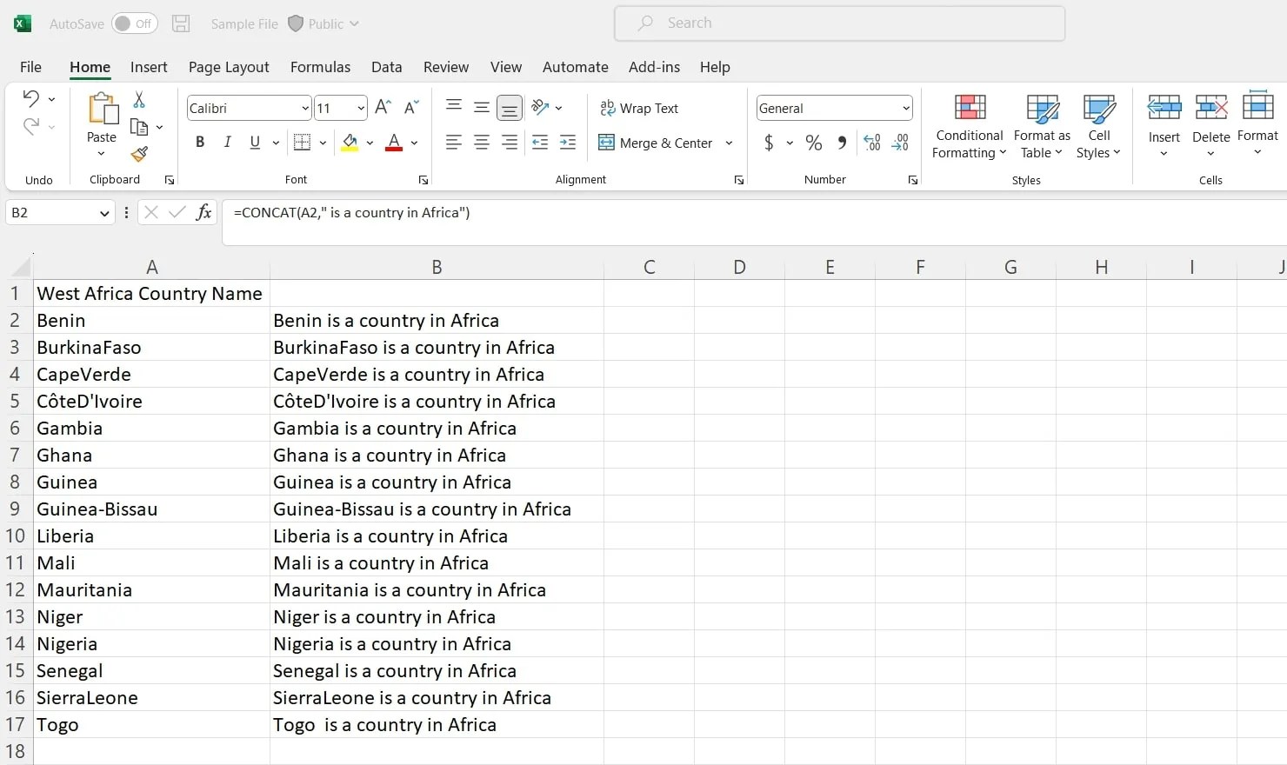Click the Insert Function fx icon

(x=203, y=212)
